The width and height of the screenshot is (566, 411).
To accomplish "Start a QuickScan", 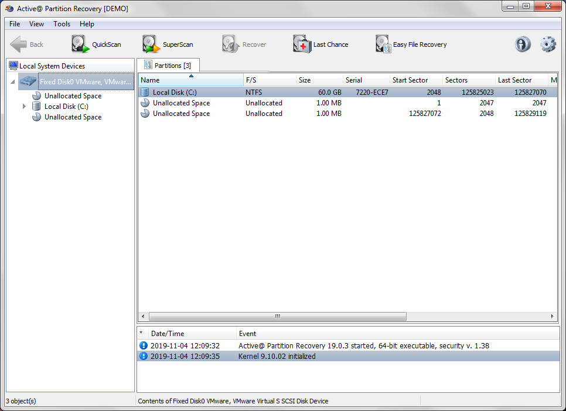I will click(96, 44).
